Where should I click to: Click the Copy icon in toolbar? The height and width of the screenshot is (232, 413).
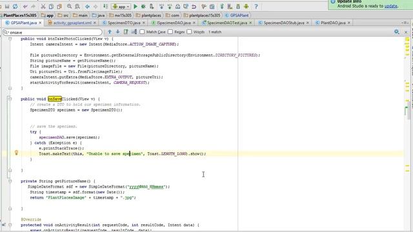51,6
